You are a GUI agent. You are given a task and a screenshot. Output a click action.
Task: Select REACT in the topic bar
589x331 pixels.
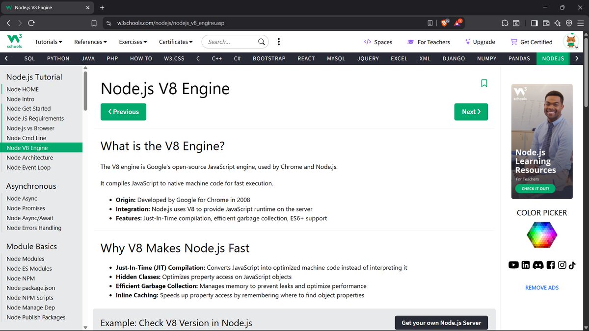(x=306, y=58)
